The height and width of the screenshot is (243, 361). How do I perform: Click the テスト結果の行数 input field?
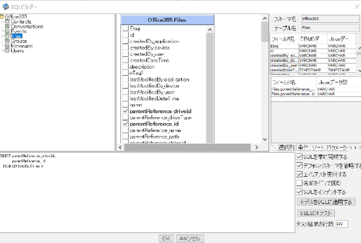(341, 224)
